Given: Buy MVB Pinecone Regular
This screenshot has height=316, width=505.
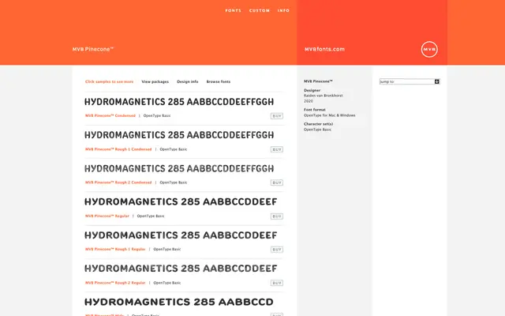Looking at the screenshot, I should (x=277, y=216).
